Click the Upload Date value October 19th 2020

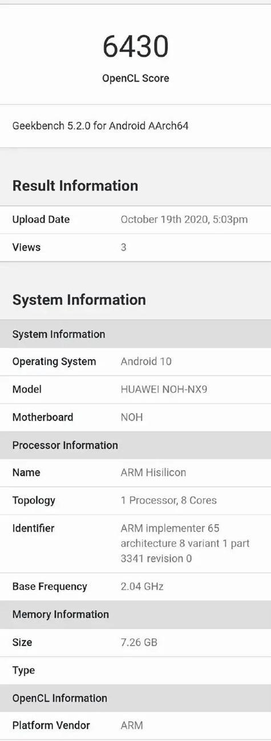pyautogui.click(x=184, y=219)
